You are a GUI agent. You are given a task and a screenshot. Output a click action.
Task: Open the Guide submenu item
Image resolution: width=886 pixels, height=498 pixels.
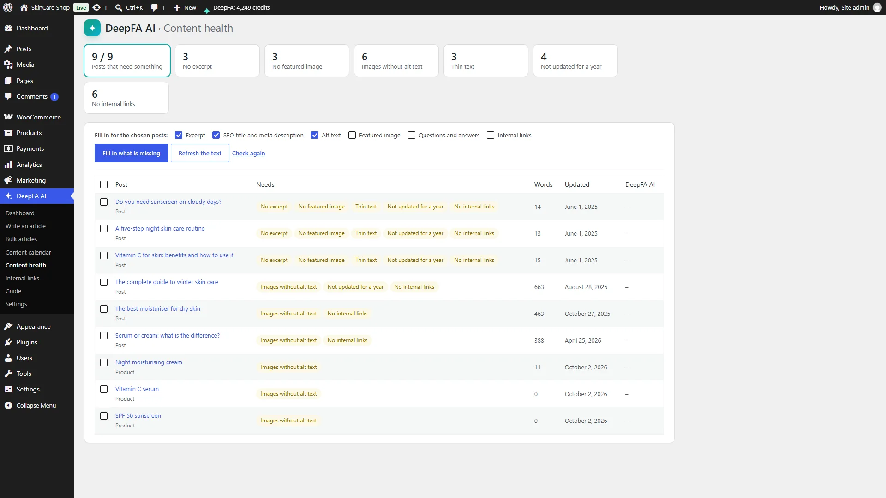[13, 291]
